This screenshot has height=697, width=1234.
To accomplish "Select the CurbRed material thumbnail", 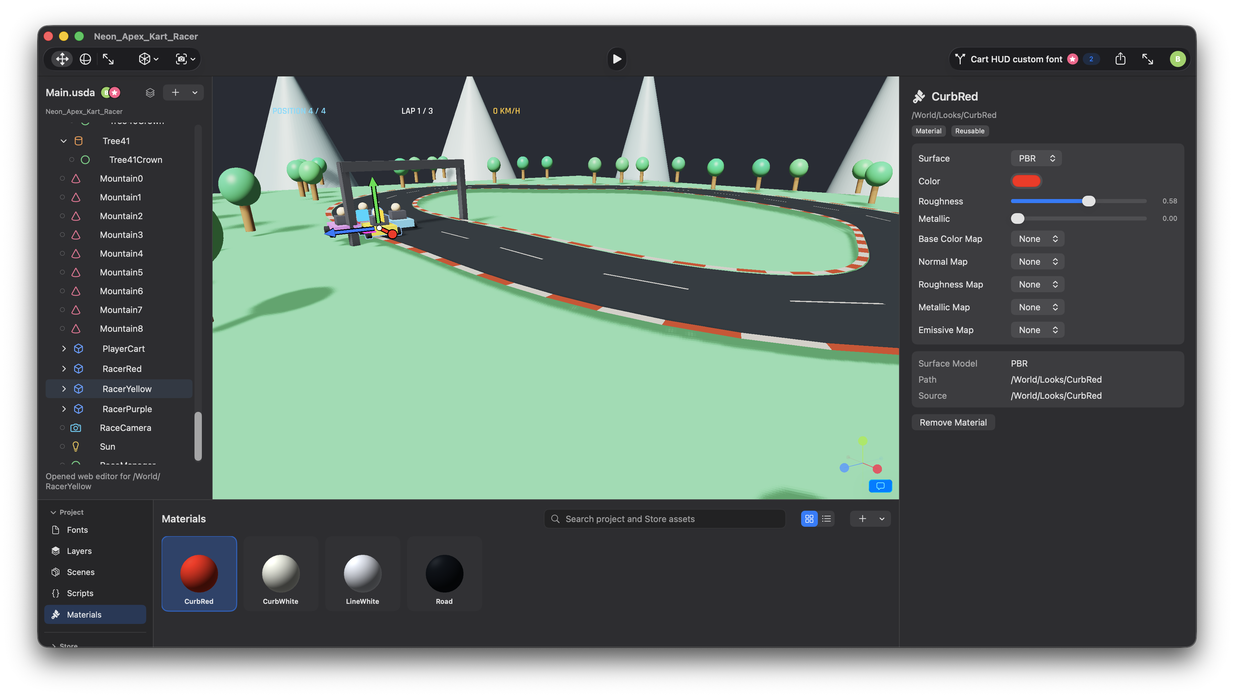I will pyautogui.click(x=199, y=573).
